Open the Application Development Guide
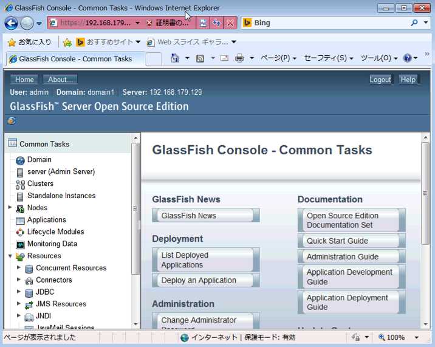The image size is (435, 347). pos(352,277)
